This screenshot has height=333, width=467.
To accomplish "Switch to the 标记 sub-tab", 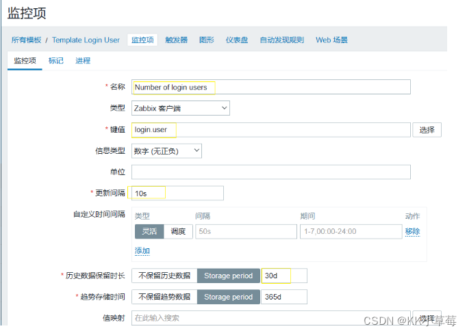I will pyautogui.click(x=56, y=61).
